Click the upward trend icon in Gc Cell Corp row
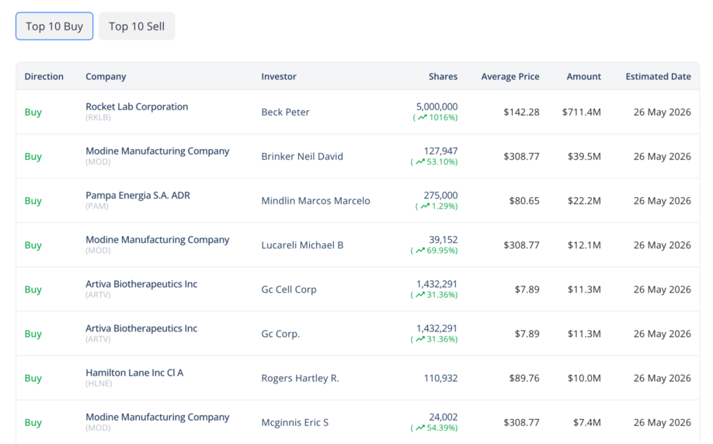The image size is (713, 444). 420,294
